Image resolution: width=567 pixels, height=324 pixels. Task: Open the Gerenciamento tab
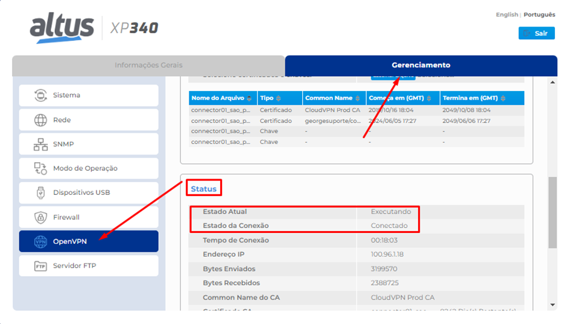[x=421, y=65]
